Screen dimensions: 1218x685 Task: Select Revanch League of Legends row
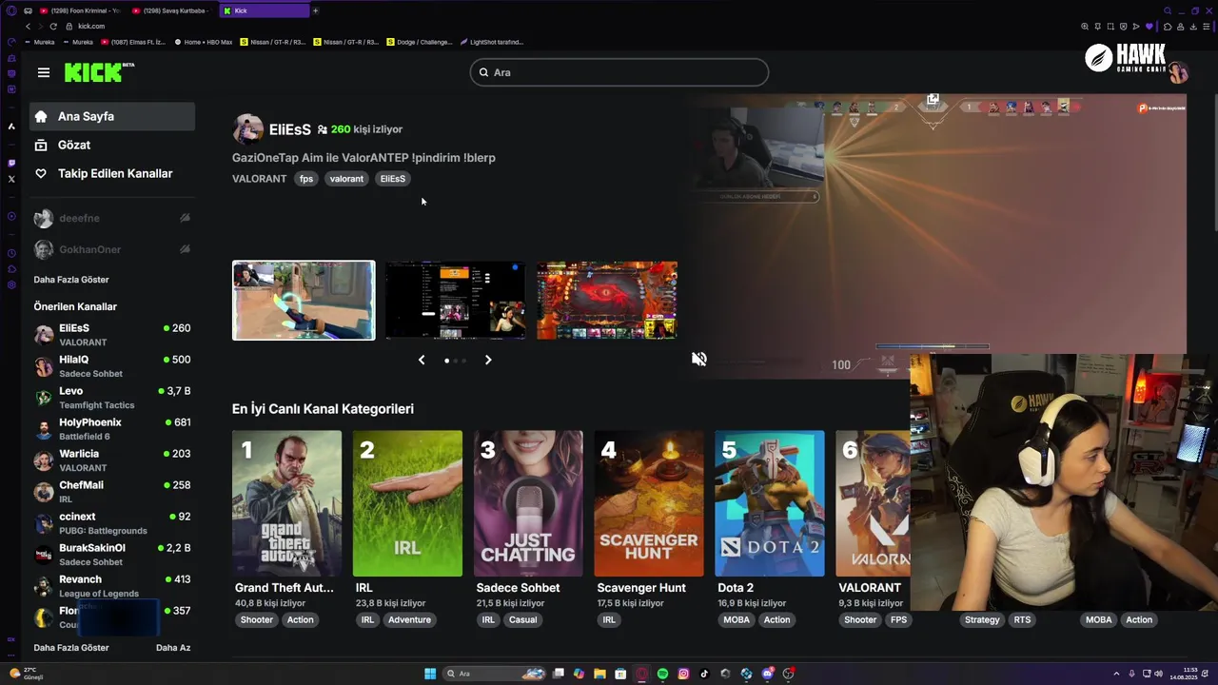[x=112, y=585]
